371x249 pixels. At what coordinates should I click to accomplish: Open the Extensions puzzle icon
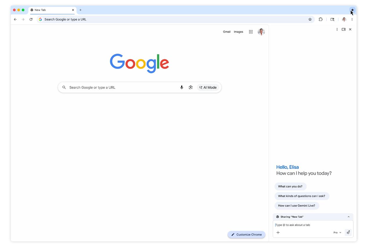click(x=321, y=19)
